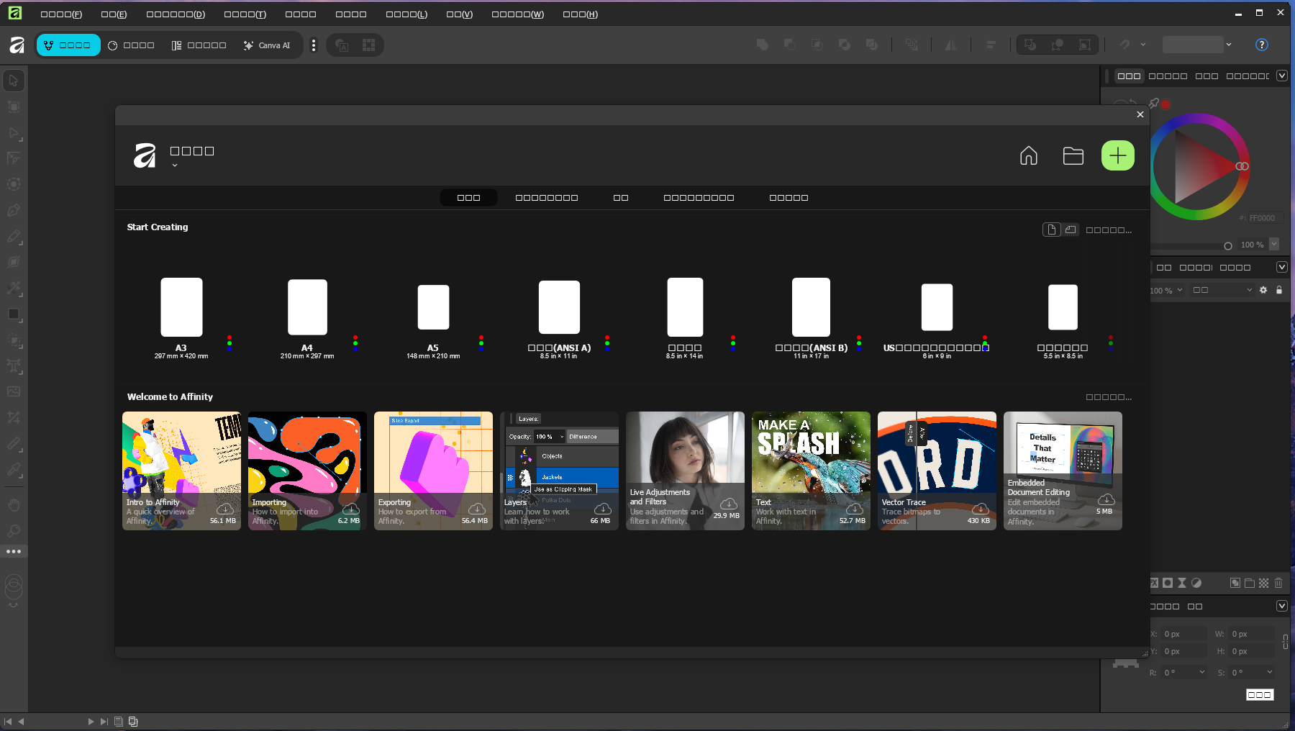
Task: Click the hue ring on the color wheel
Action: tap(1199, 119)
